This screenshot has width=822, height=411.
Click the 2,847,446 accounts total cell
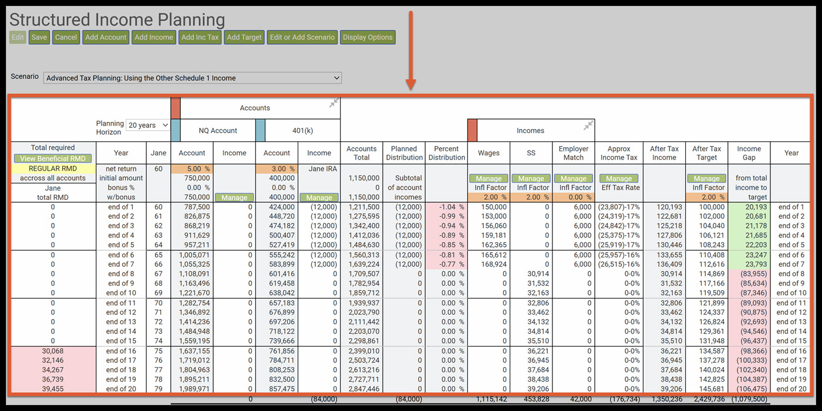coord(362,389)
